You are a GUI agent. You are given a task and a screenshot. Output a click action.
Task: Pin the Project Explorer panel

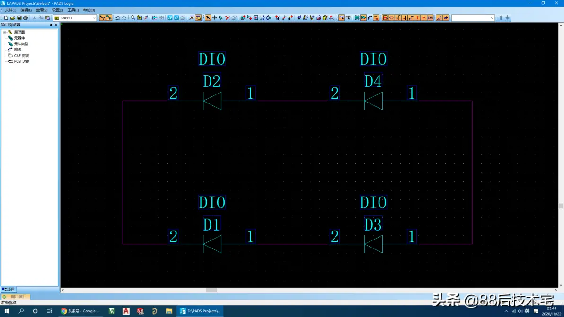[x=51, y=25]
